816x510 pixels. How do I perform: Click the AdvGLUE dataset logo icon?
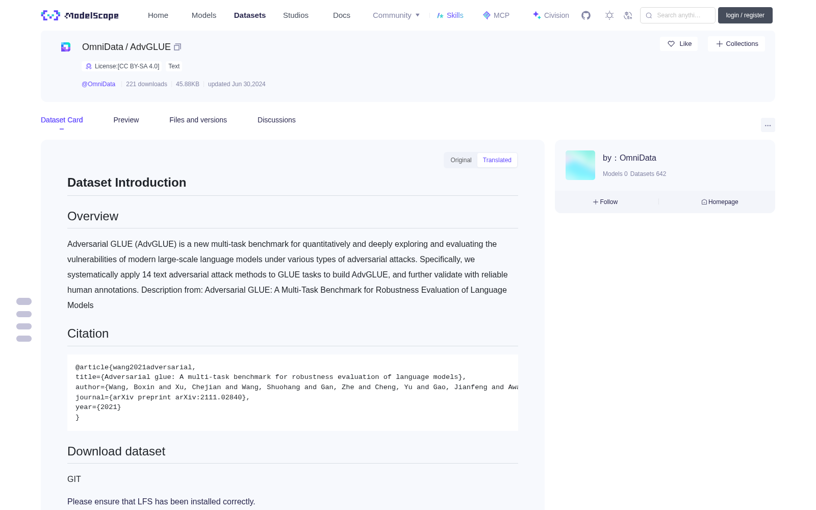[x=66, y=47]
